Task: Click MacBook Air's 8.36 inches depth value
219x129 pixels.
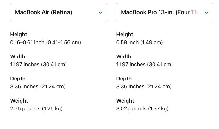Action: (38, 86)
